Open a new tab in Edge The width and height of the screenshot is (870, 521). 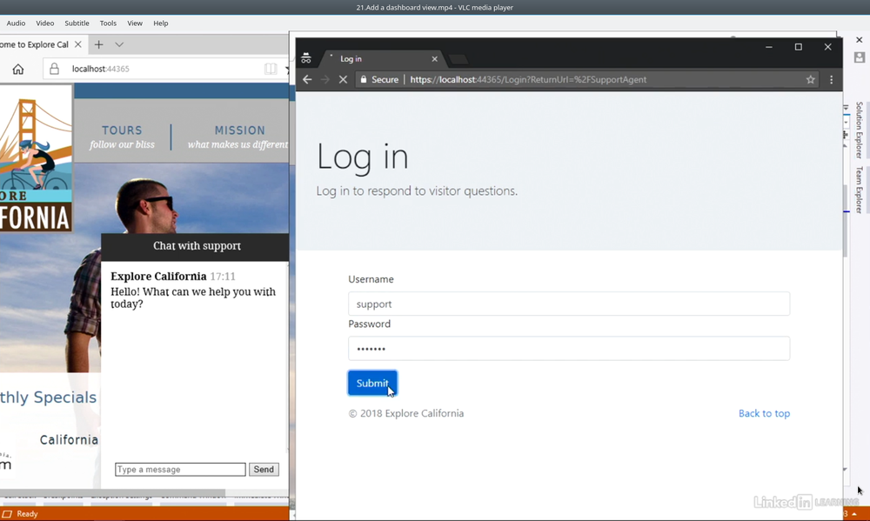[99, 44]
